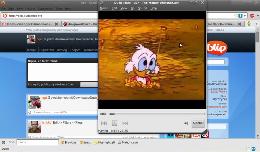Open Firefox Tools menu
260x152 pixels.
click(x=59, y=9)
